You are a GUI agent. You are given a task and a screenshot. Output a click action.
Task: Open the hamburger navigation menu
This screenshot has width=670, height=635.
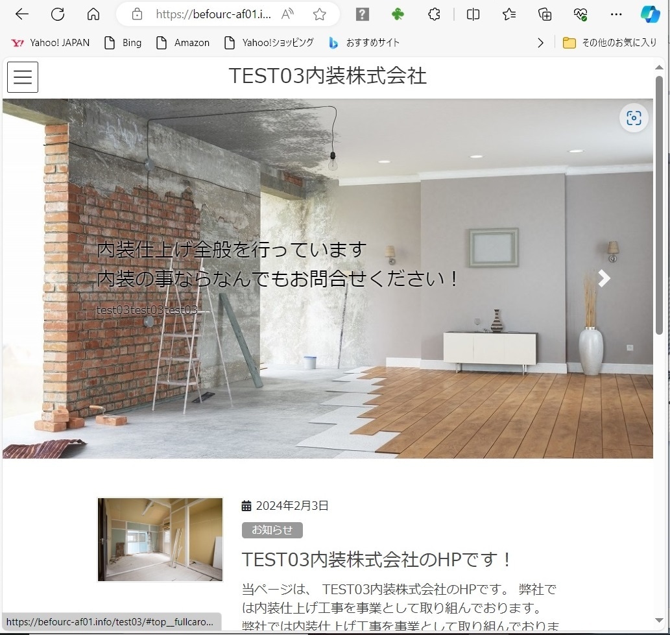23,77
